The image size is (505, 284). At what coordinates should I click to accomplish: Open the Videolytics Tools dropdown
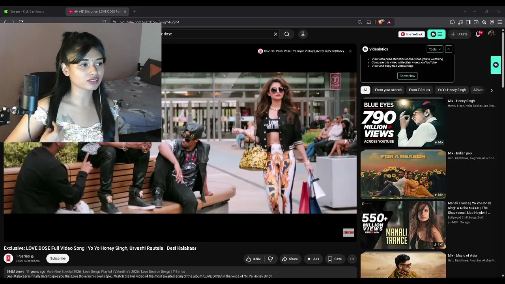pos(435,49)
